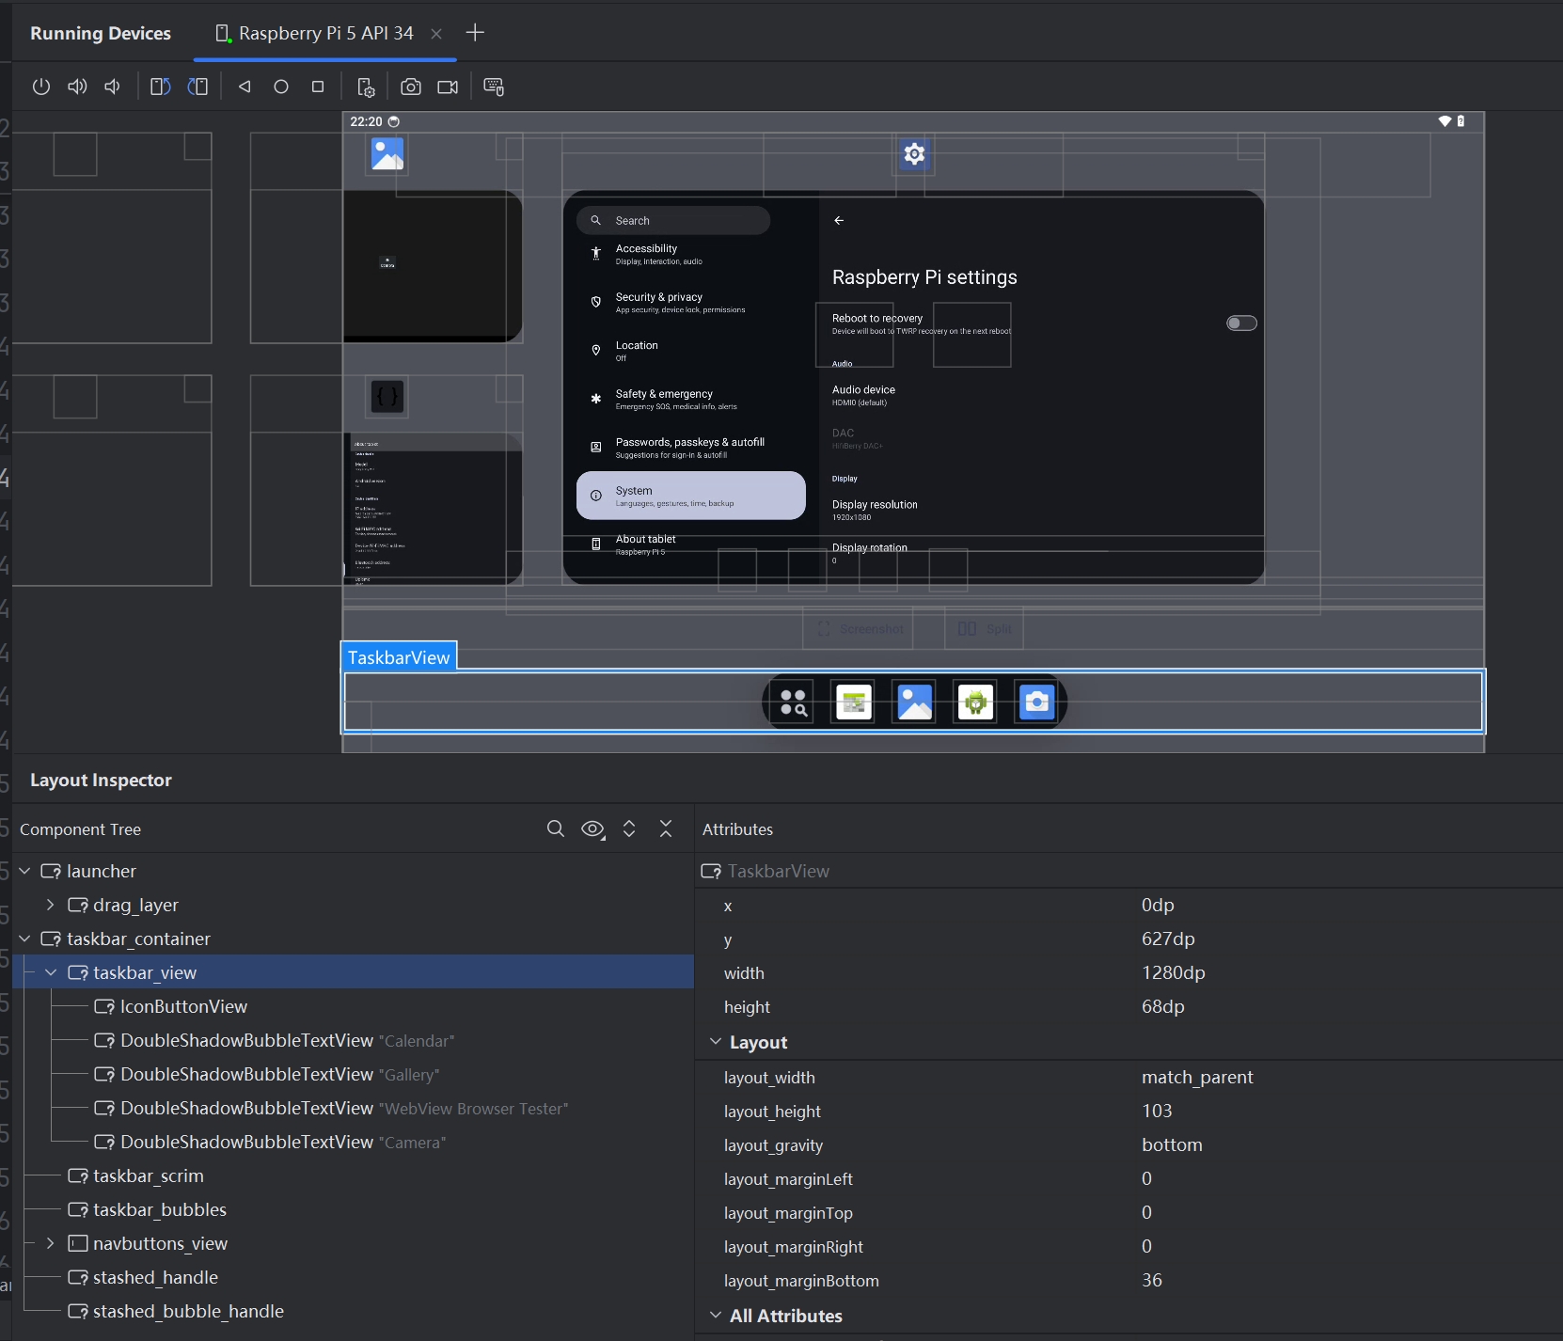Image resolution: width=1563 pixels, height=1341 pixels.
Task: Rotate device left icon
Action: pos(161,87)
